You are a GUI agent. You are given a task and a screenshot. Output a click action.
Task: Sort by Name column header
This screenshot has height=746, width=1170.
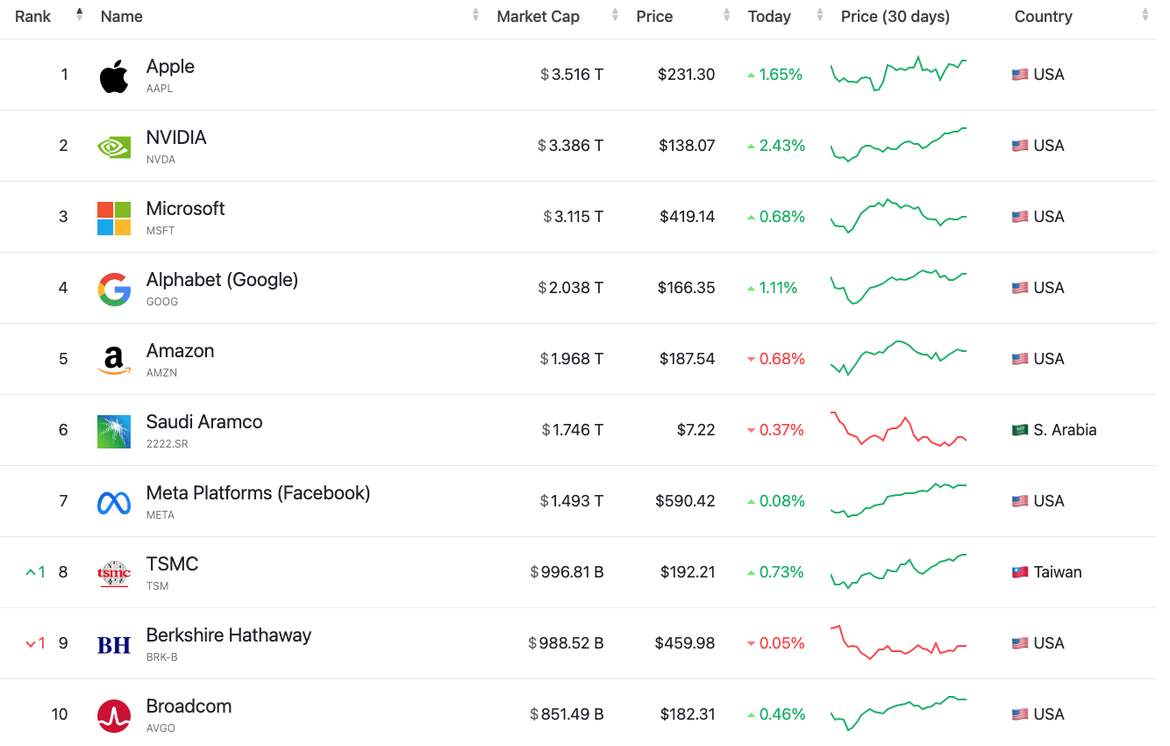click(122, 17)
